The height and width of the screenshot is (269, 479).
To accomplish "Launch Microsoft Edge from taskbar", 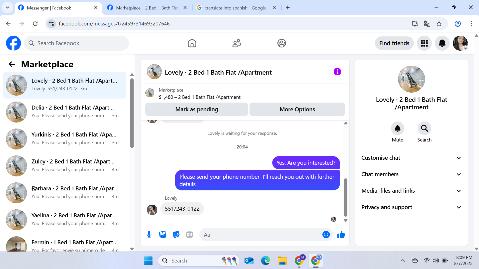I will pyautogui.click(x=265, y=261).
